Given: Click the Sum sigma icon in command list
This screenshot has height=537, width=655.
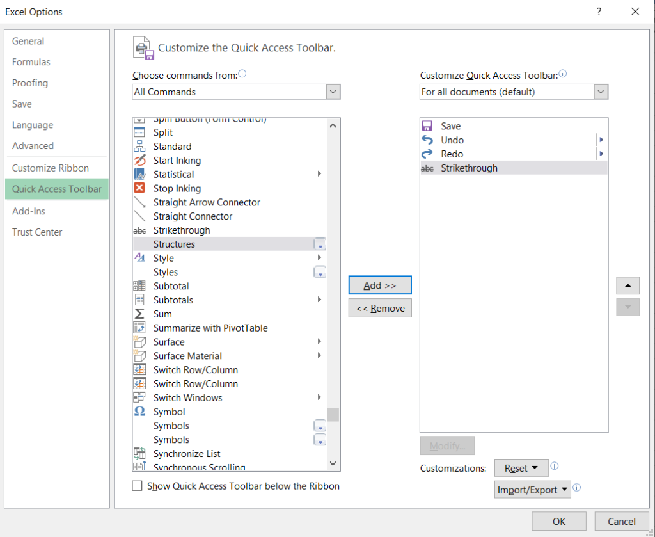Looking at the screenshot, I should point(139,314).
